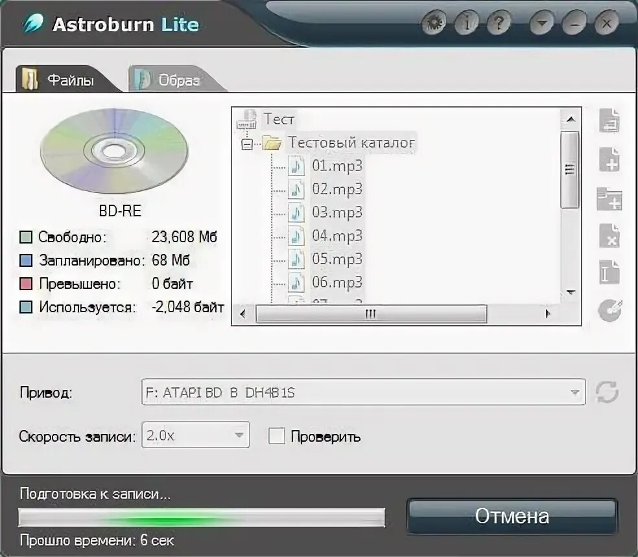
Task: Click the 68 Мб planned value
Action: (x=171, y=260)
